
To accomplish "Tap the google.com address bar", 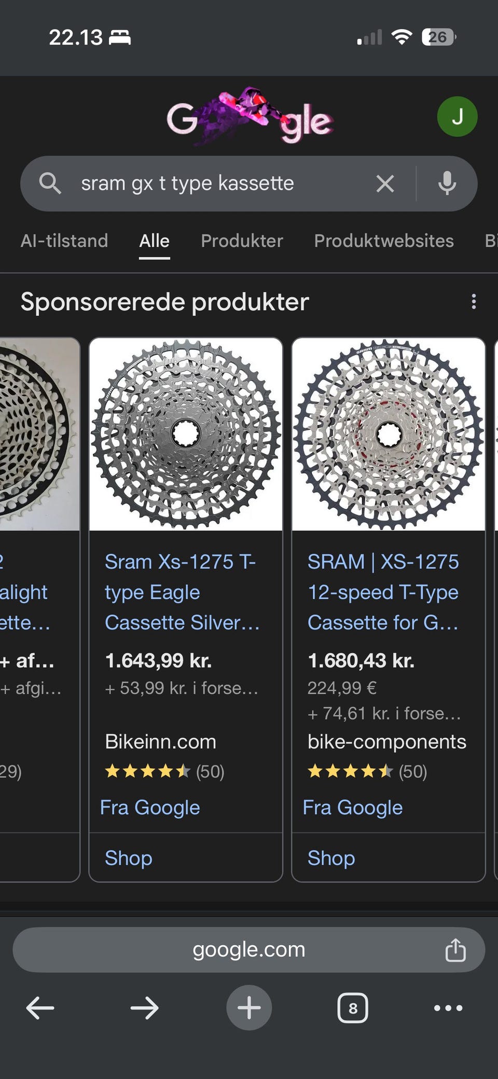I will coord(249,950).
